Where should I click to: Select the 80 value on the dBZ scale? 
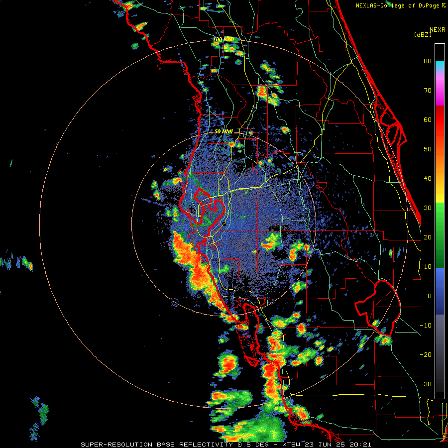click(428, 61)
